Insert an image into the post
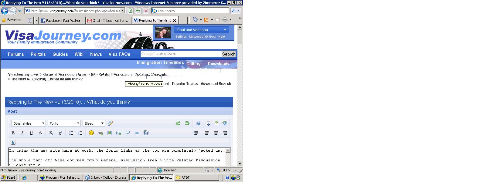The width and height of the screenshot is (490, 182). point(110,133)
